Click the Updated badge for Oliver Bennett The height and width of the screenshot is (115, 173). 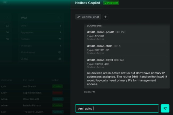pyautogui.click(x=57, y=99)
